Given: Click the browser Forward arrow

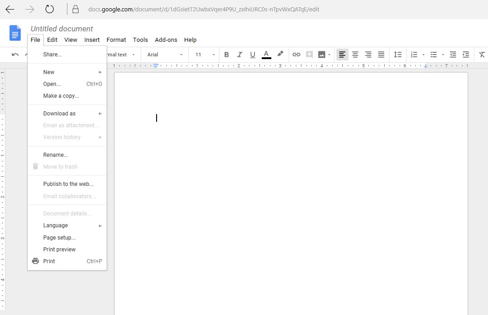Looking at the screenshot, I should tap(30, 10).
